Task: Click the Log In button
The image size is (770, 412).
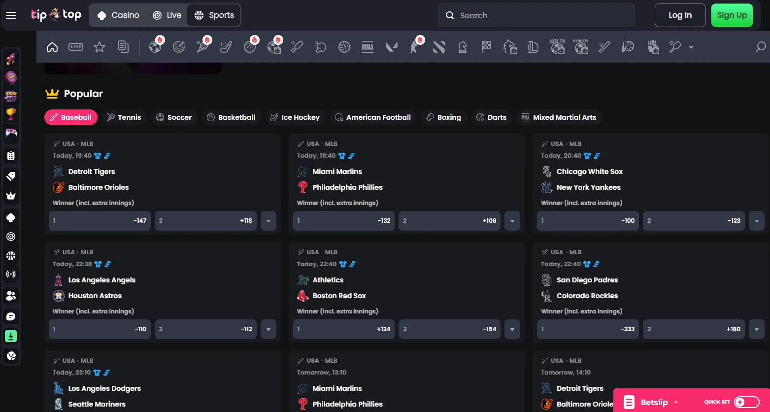Action: 680,15
